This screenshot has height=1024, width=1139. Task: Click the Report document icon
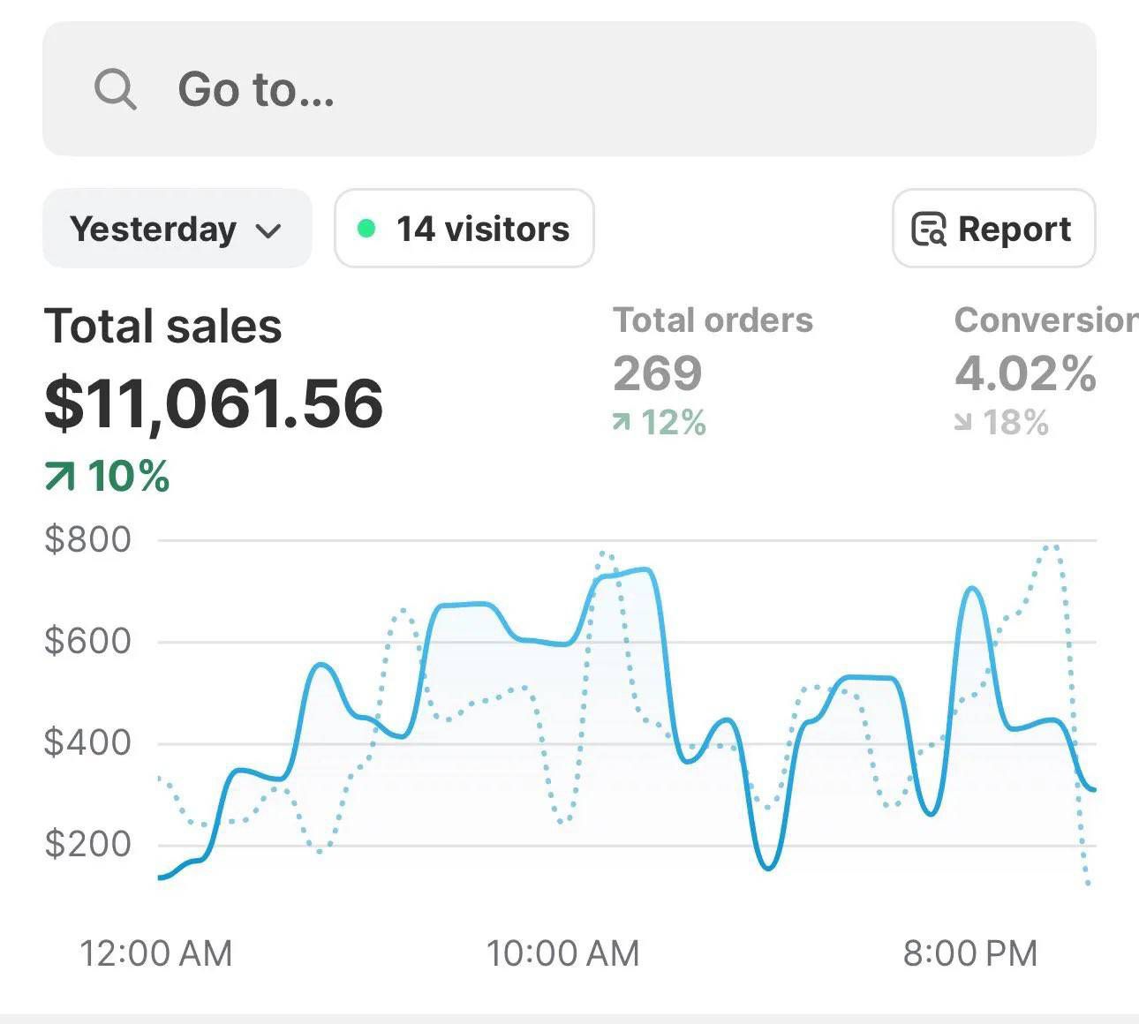click(928, 230)
